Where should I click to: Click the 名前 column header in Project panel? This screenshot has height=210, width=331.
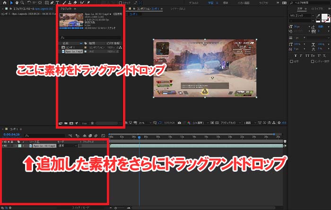click(66, 43)
